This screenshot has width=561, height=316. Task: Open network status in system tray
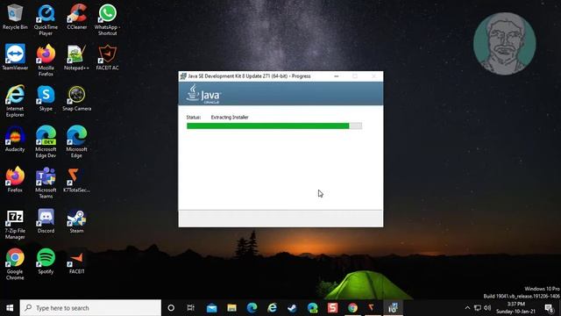point(477,308)
